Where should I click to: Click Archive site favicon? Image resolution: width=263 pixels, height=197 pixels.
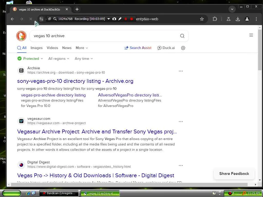[21, 71]
